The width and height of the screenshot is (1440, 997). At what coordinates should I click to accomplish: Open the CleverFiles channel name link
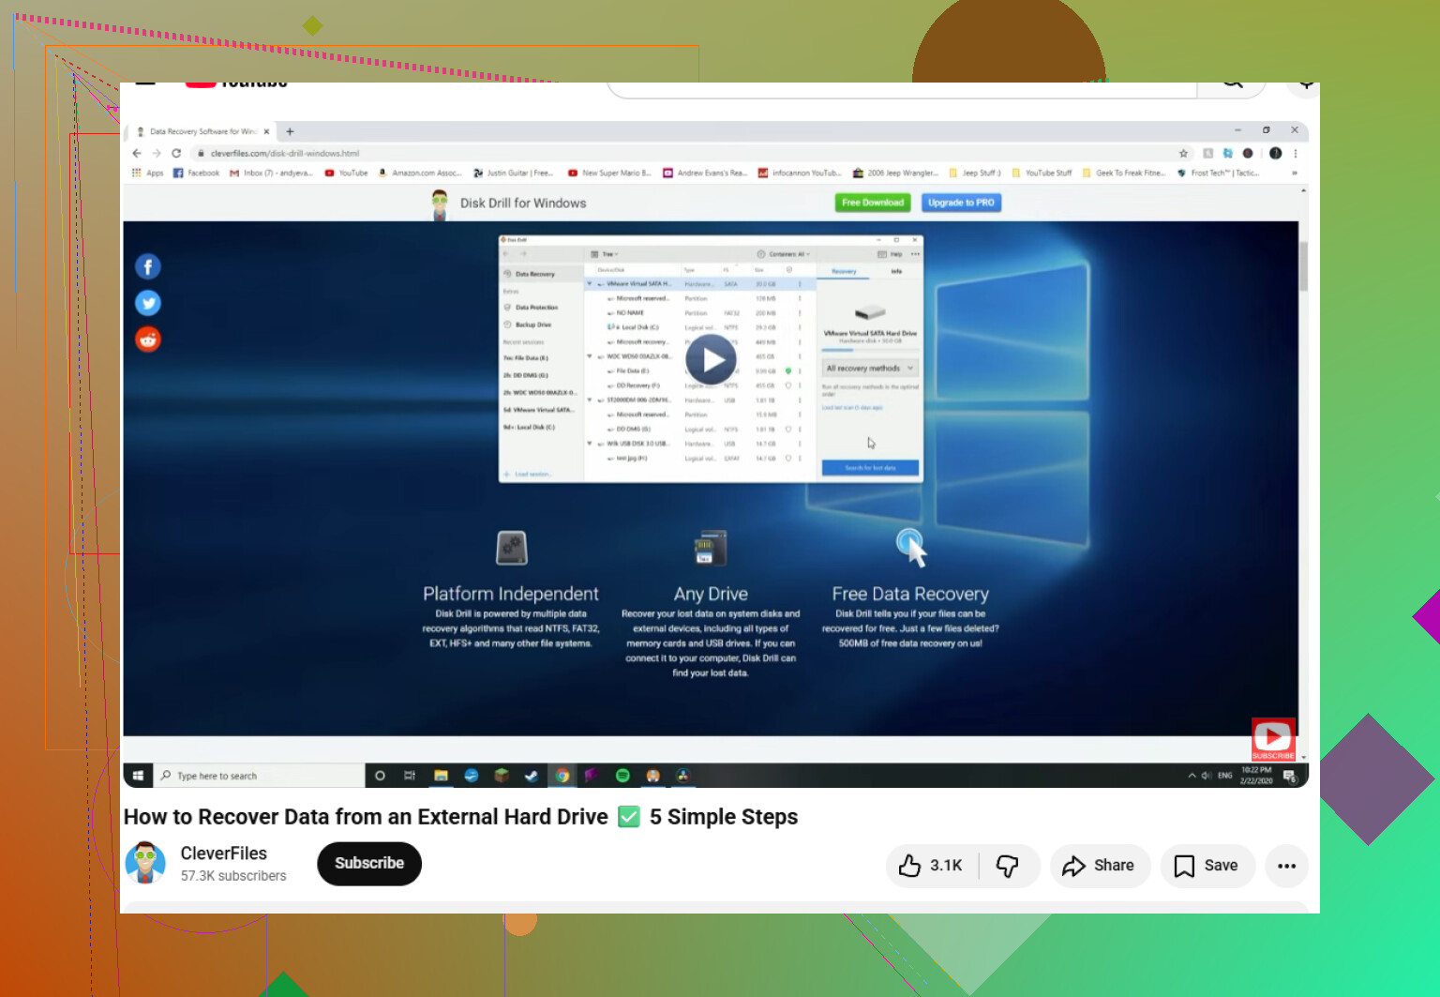[223, 853]
